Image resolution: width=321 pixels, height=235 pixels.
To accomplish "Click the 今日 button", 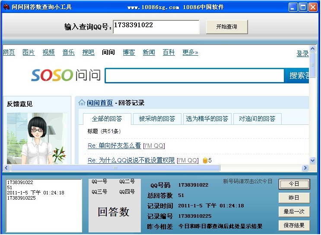I will (294, 184).
